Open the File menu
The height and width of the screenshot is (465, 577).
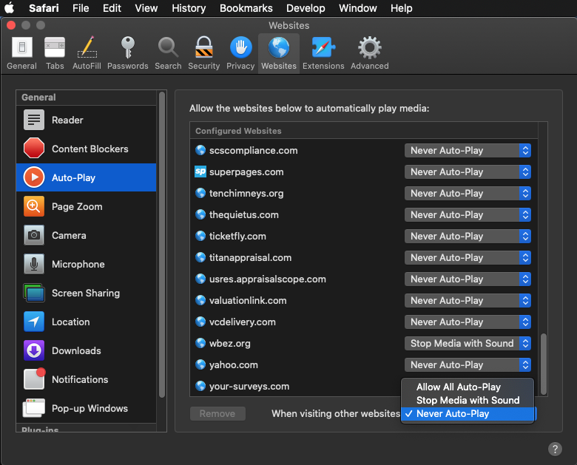tap(81, 7)
